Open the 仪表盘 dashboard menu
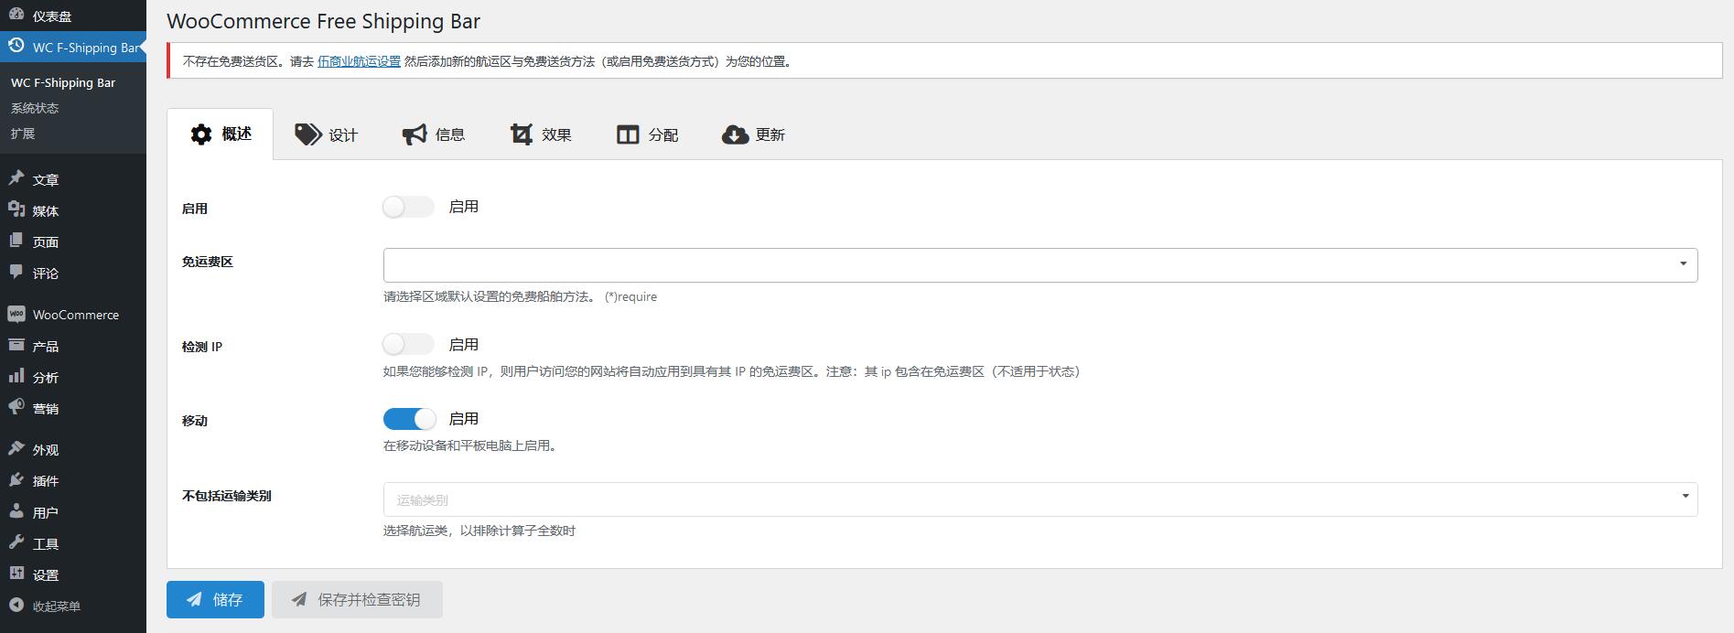The width and height of the screenshot is (1734, 633). click(73, 16)
